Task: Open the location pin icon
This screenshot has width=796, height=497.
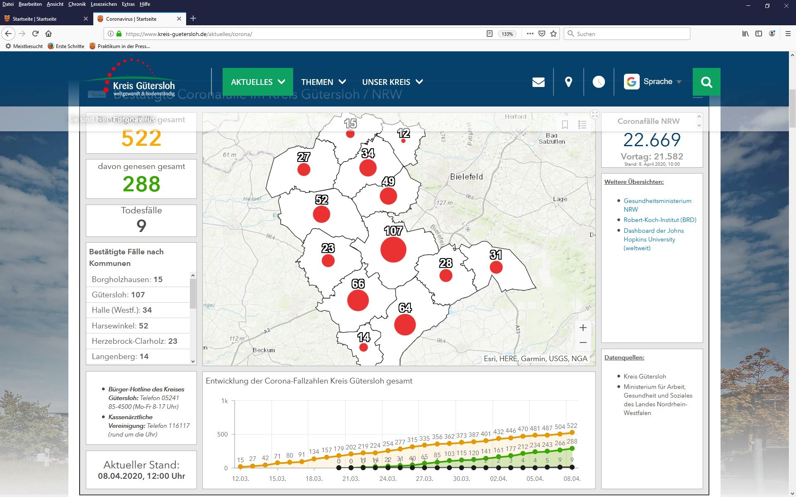Action: tap(568, 82)
